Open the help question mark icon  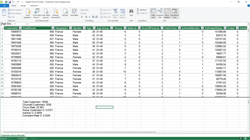[248, 5]
